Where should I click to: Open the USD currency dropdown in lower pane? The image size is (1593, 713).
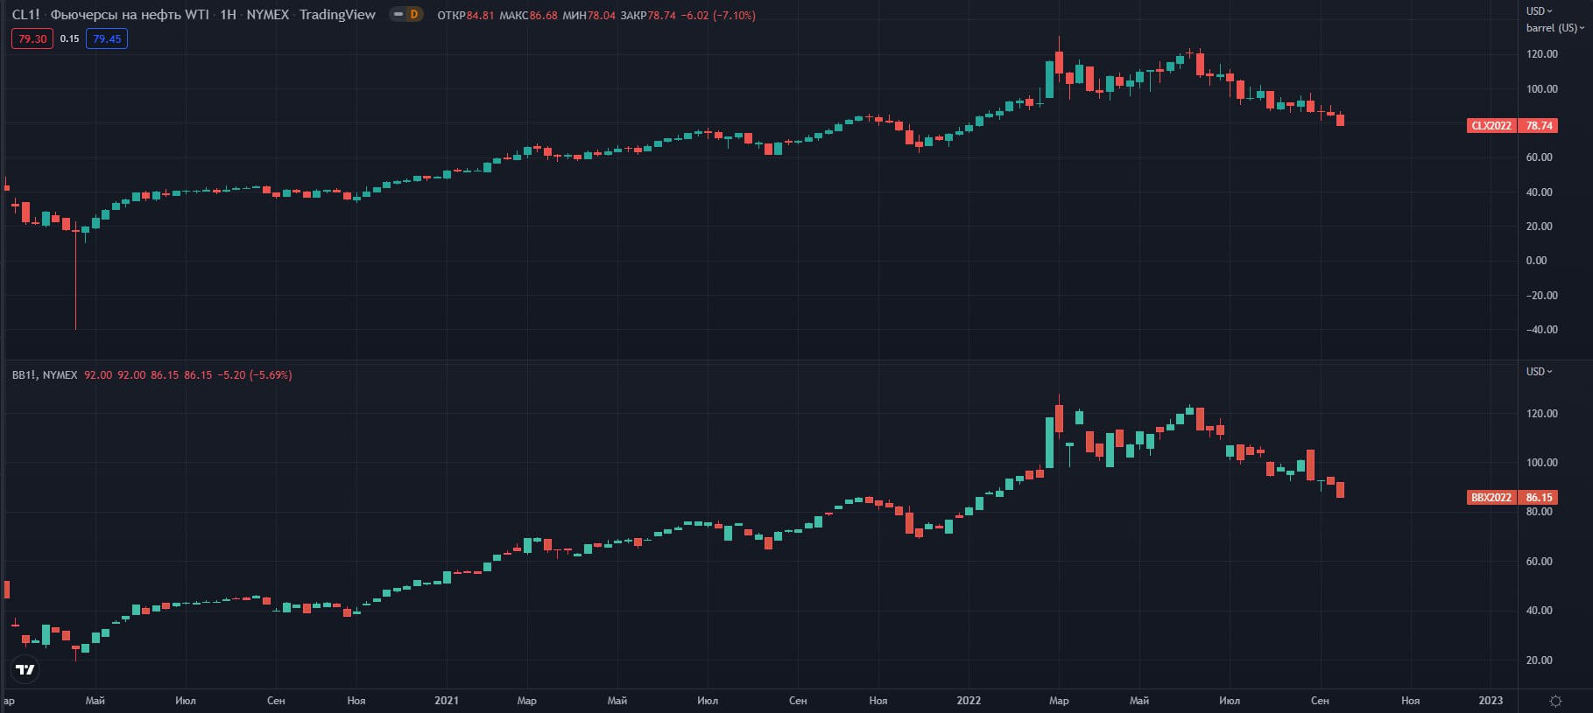click(1539, 372)
